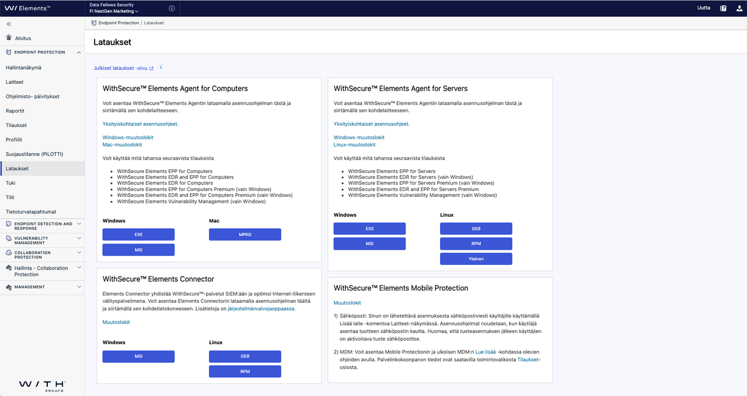Click the Management cloud gear icon
The image size is (747, 396).
[8, 287]
